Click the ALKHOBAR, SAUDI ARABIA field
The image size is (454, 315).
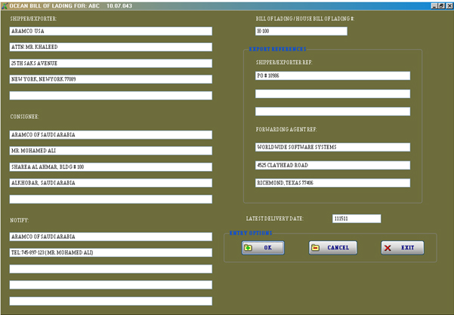pyautogui.click(x=110, y=183)
